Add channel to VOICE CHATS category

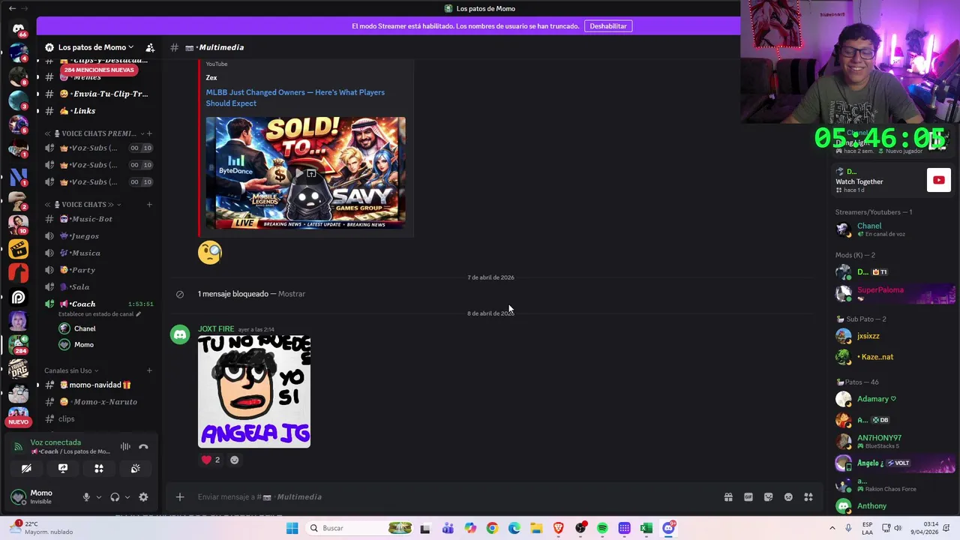click(149, 204)
